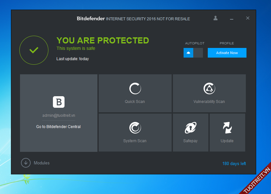Close the Bitdefender Internet Security window
Image resolution: width=271 pixels, height=194 pixels.
tap(248, 18)
